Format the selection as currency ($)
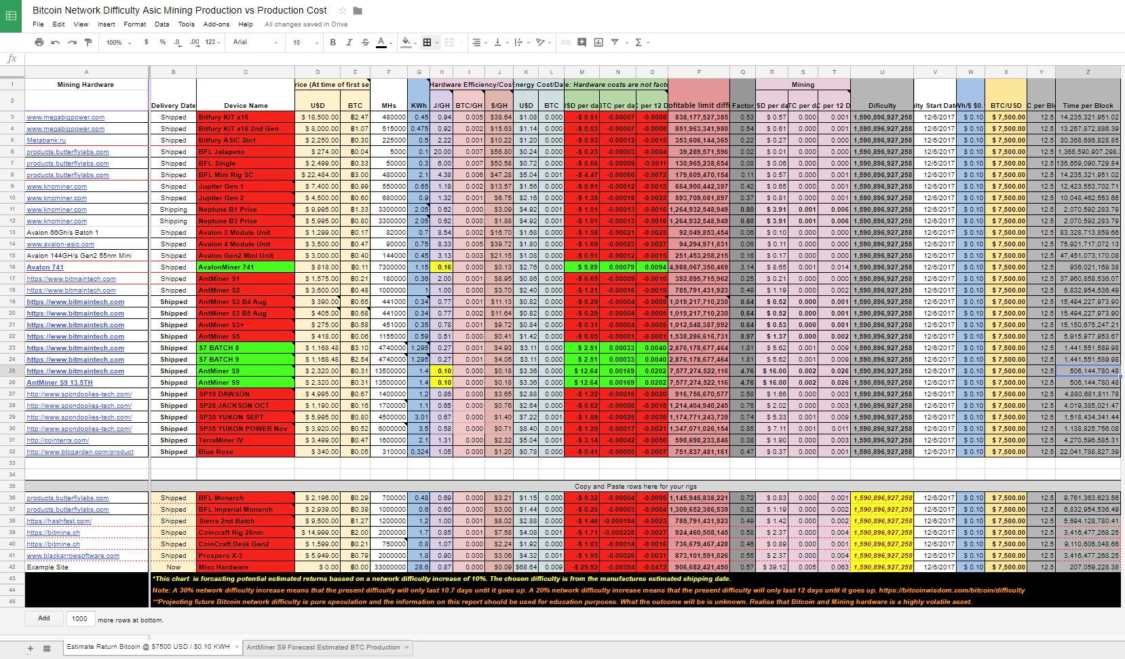Image resolution: width=1125 pixels, height=659 pixels. (146, 42)
